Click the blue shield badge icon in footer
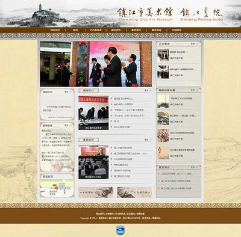 120,230
